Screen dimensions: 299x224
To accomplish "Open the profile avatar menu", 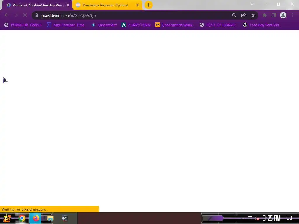I will coord(283,15).
